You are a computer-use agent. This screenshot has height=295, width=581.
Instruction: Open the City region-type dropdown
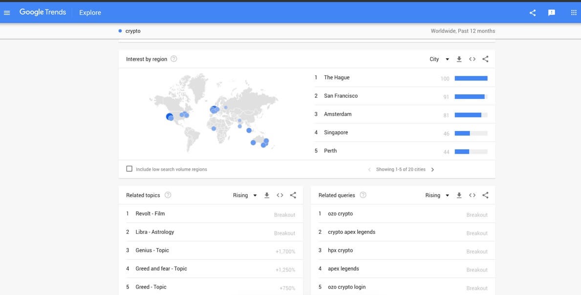439,59
